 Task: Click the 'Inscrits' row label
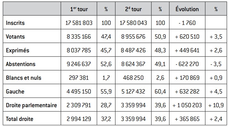(x=15, y=23)
